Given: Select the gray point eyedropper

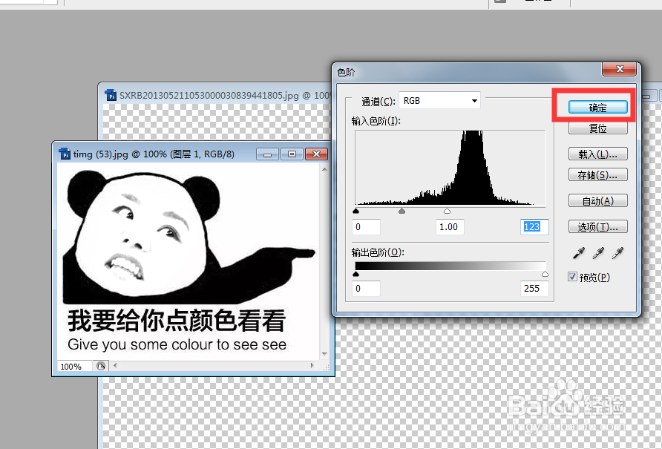Looking at the screenshot, I should point(598,253).
